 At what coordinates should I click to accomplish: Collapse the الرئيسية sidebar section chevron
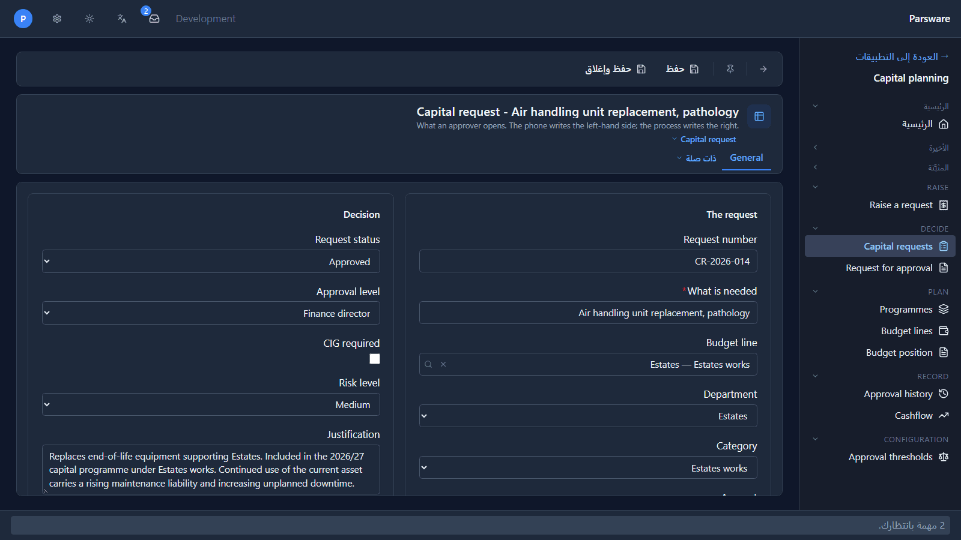point(815,106)
